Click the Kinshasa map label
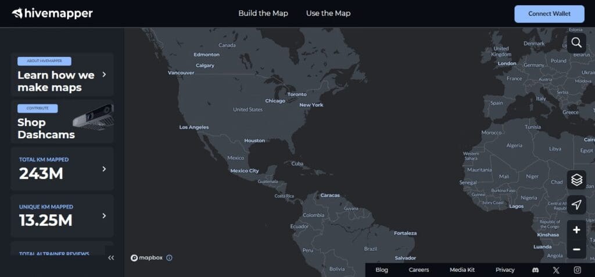Screen dimensions: 595x277 [548, 235]
